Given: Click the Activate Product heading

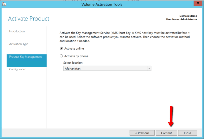Looking at the screenshot, I should coord(28,19).
